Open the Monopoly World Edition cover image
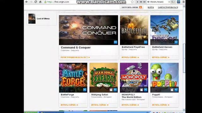The height and width of the screenshot is (113, 202). click(x=134, y=78)
